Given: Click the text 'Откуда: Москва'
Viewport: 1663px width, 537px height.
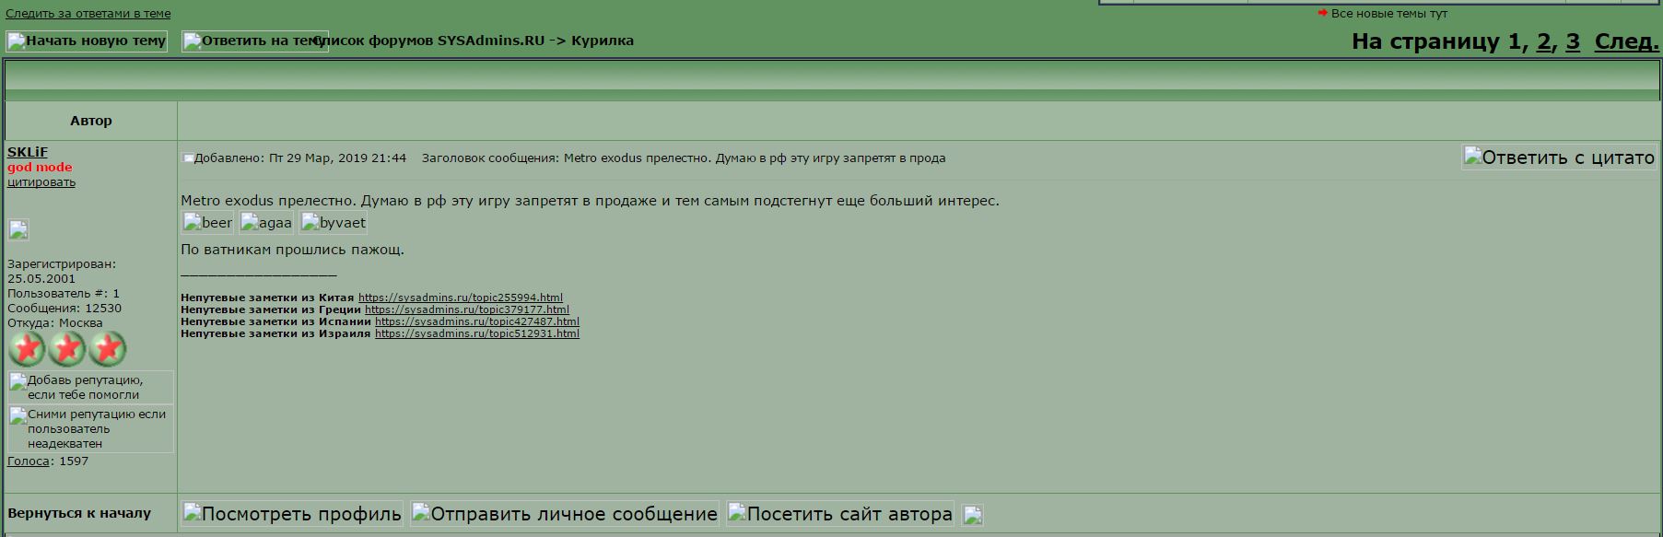Looking at the screenshot, I should coord(55,322).
